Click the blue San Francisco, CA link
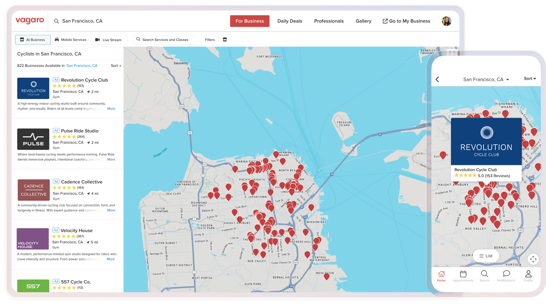 [82, 66]
